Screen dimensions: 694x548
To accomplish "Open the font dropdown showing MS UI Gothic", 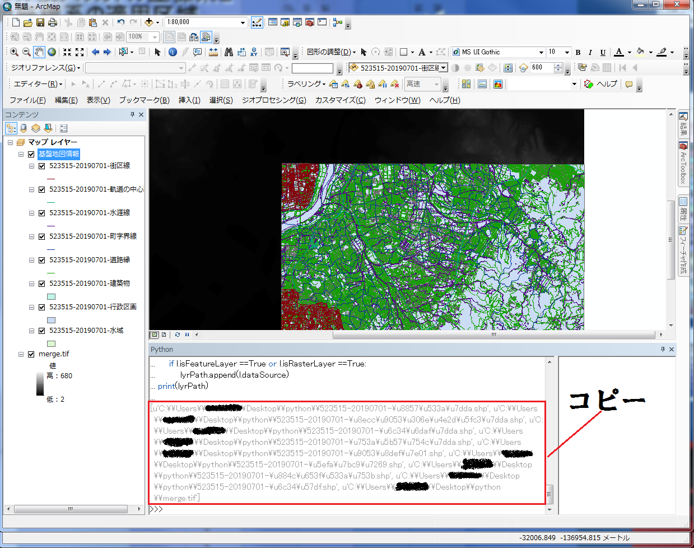I will (x=541, y=52).
